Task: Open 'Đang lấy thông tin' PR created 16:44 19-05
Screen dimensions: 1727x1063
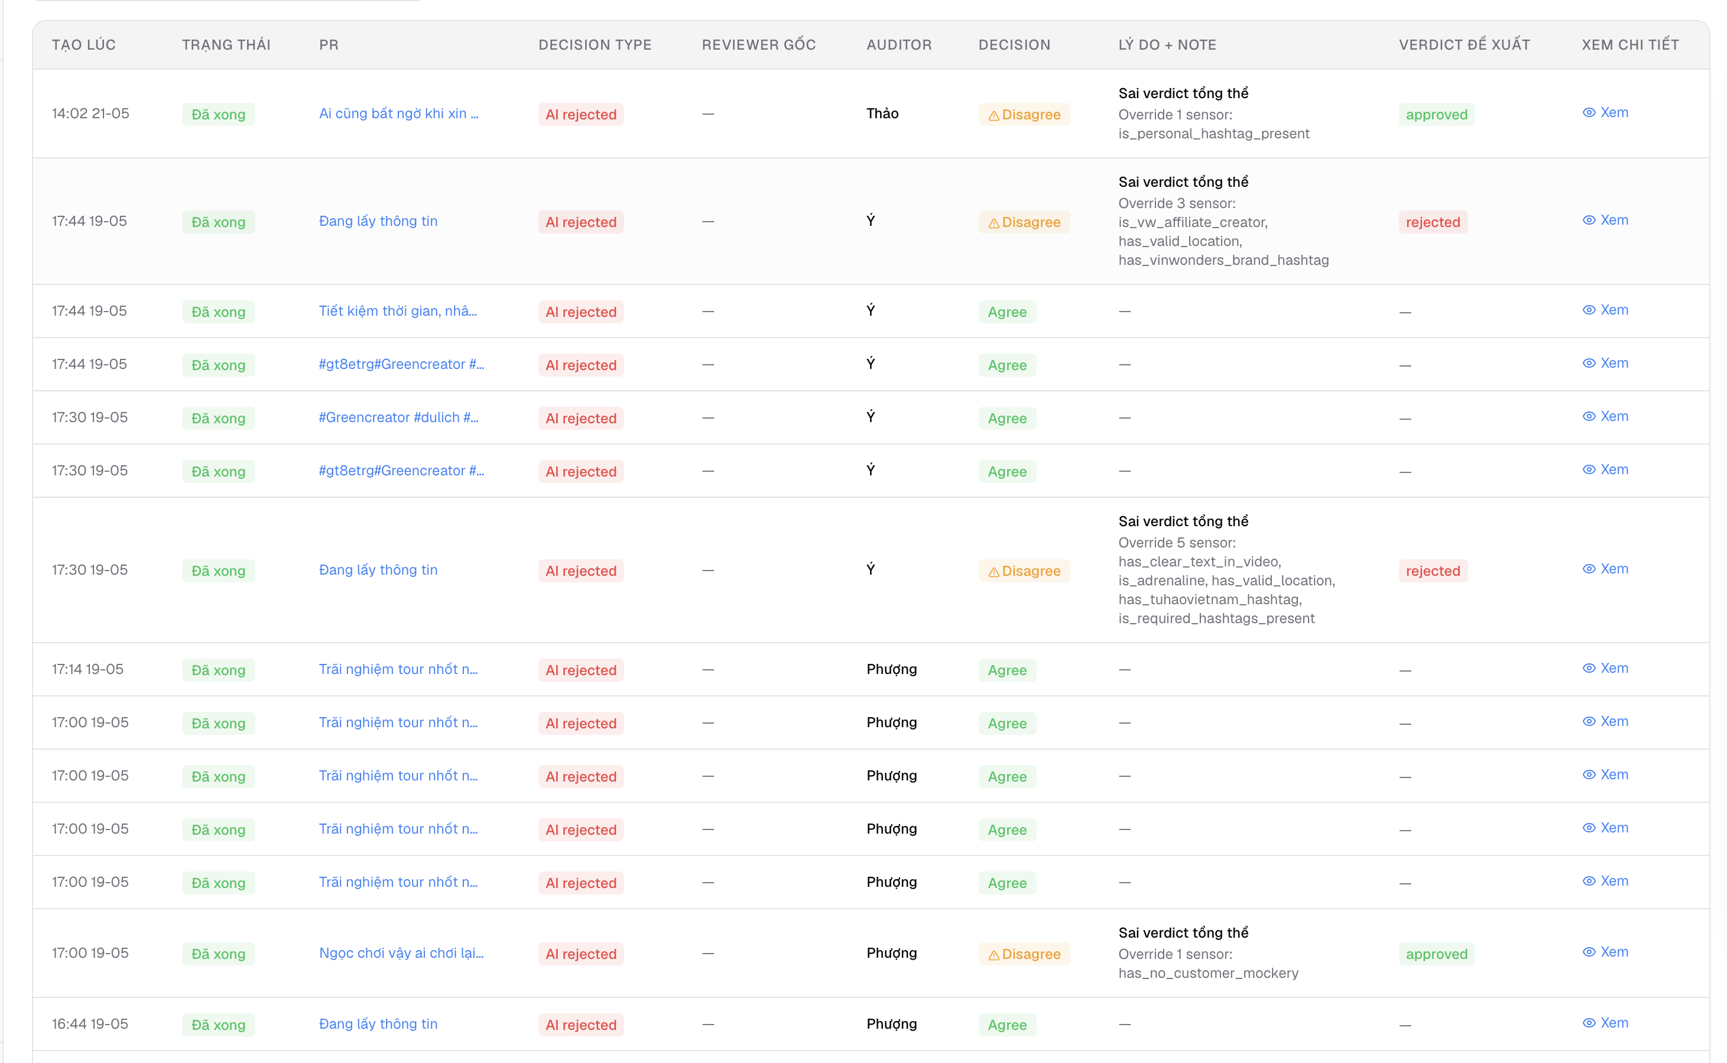Action: tap(378, 1023)
